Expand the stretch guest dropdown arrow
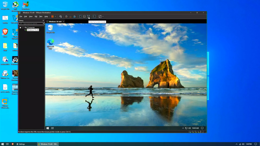Image resolution: width=260 pixels, height=146 pixels. (x=103, y=16)
